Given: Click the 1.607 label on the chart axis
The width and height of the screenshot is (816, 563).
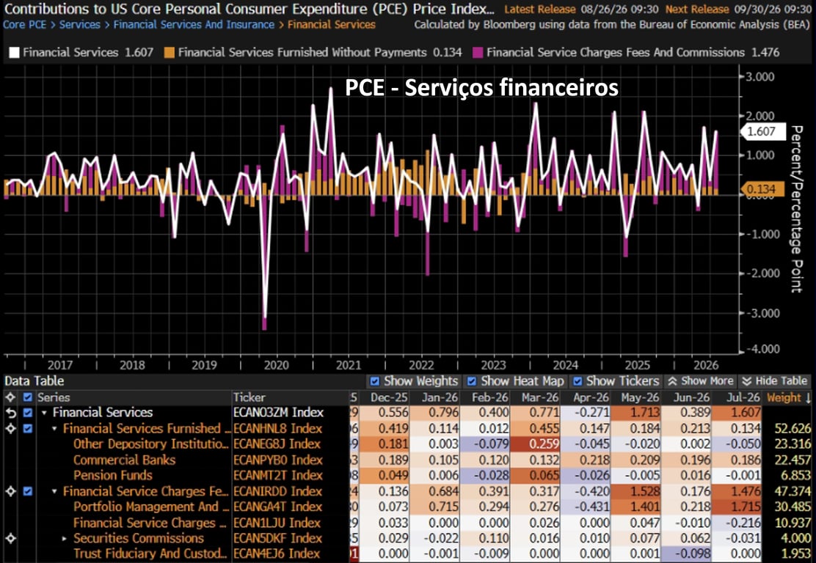Looking at the screenshot, I should (x=762, y=131).
